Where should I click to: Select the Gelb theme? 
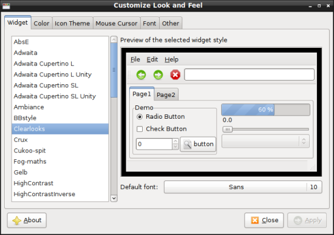60,172
